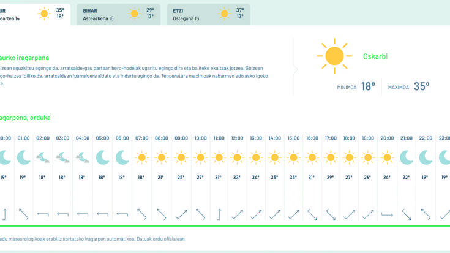Click the 10:00 hour label
This screenshot has height=253, width=450.
(x=200, y=138)
